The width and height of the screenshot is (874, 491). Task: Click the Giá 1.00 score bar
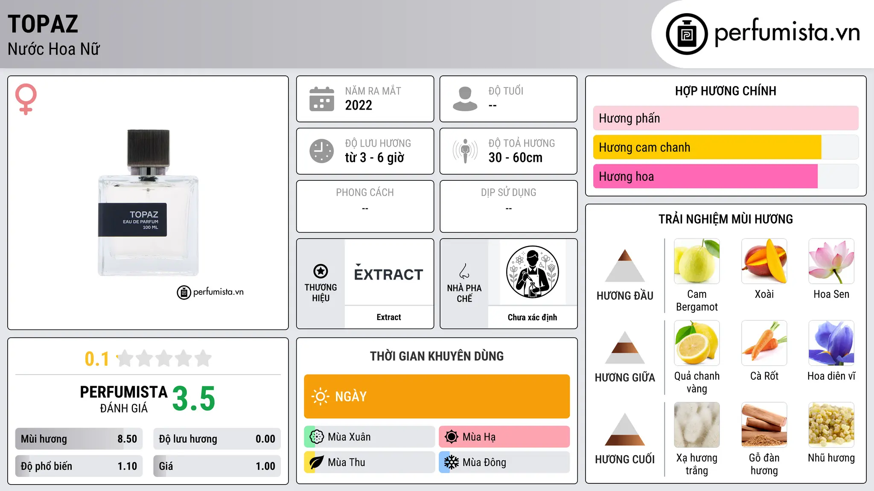coord(217,466)
